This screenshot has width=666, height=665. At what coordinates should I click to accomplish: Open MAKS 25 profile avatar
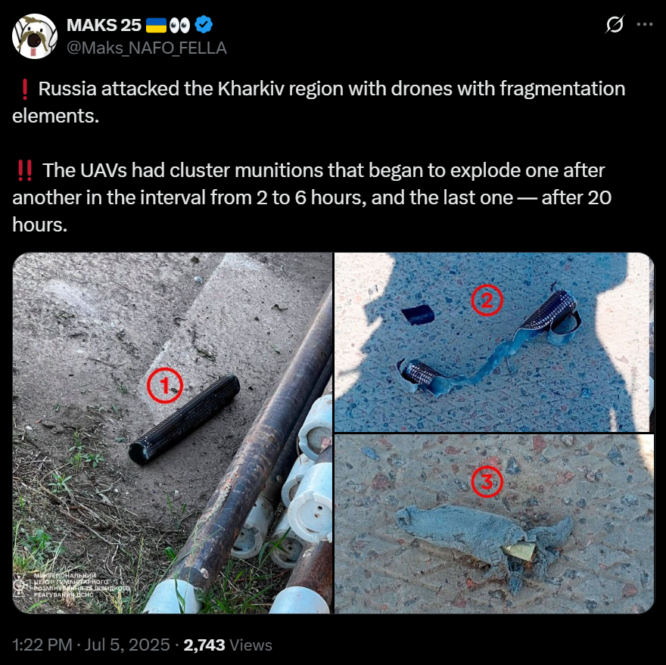35,36
